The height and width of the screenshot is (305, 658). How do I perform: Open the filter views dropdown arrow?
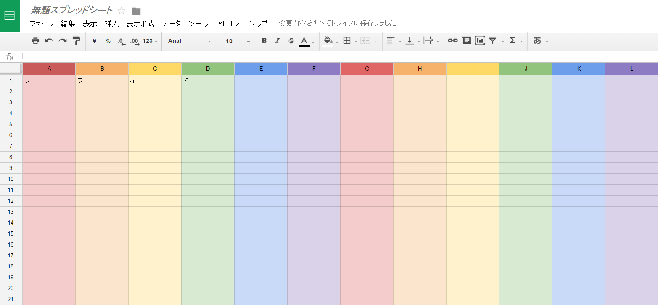pyautogui.click(x=503, y=41)
